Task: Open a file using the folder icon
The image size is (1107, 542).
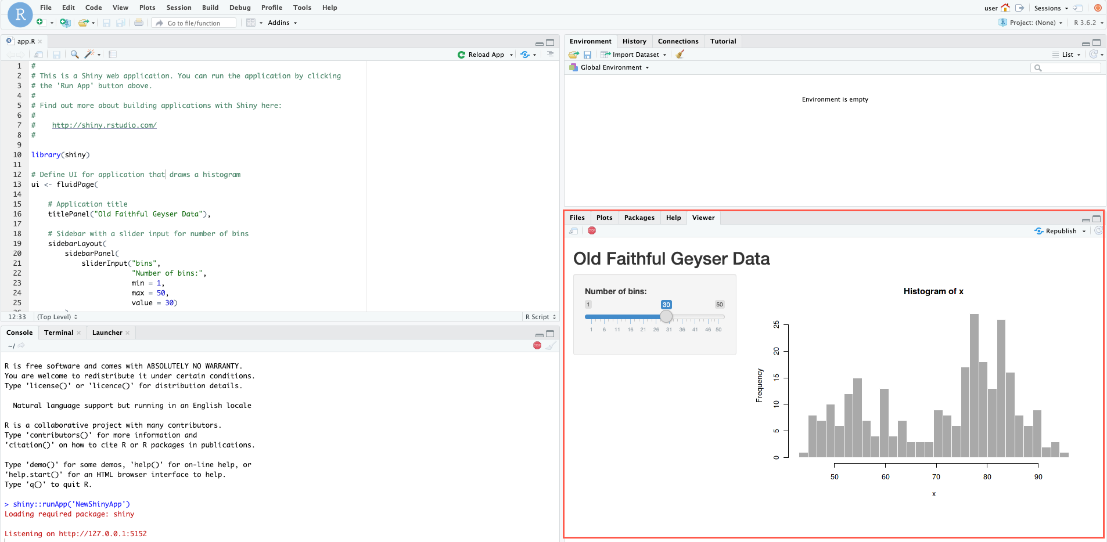Action: (x=84, y=23)
